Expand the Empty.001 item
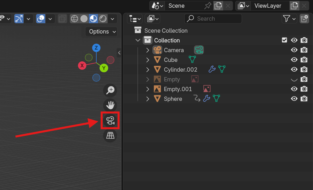The height and width of the screenshot is (190, 313). pos(148,89)
